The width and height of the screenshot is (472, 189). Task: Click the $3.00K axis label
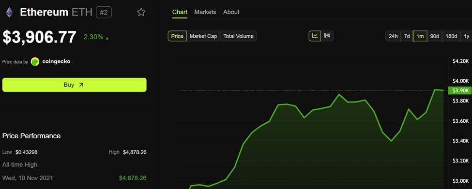pyautogui.click(x=460, y=181)
